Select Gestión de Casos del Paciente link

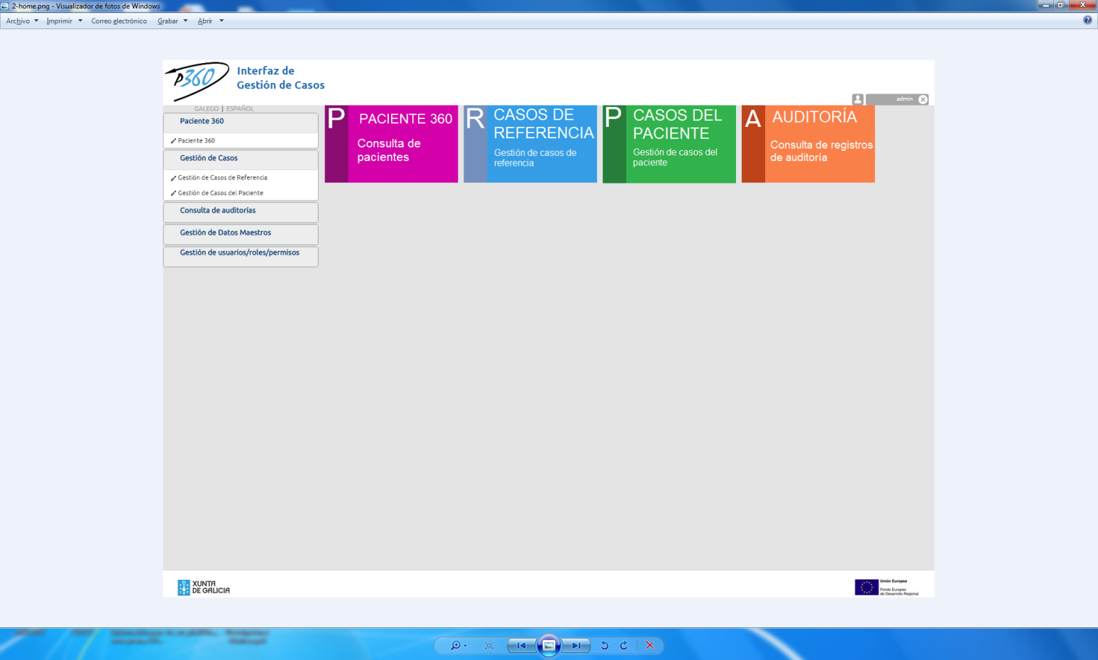[220, 193]
